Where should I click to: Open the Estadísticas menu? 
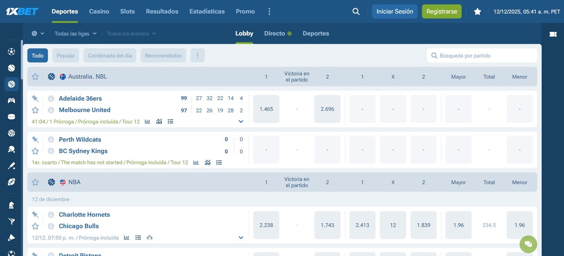tap(207, 12)
